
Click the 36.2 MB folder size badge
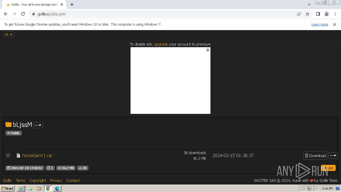[x=66, y=168]
